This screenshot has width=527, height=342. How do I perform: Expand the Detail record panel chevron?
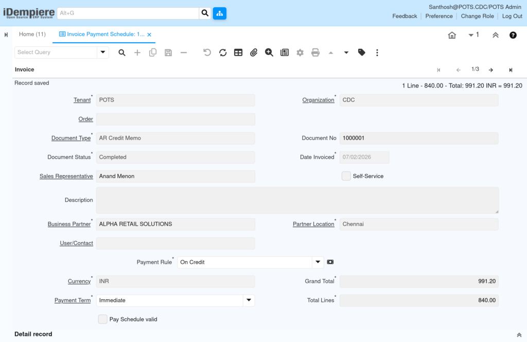[519, 335]
